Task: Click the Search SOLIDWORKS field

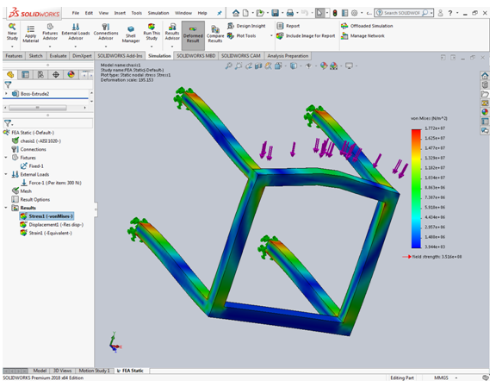Action: [404, 13]
